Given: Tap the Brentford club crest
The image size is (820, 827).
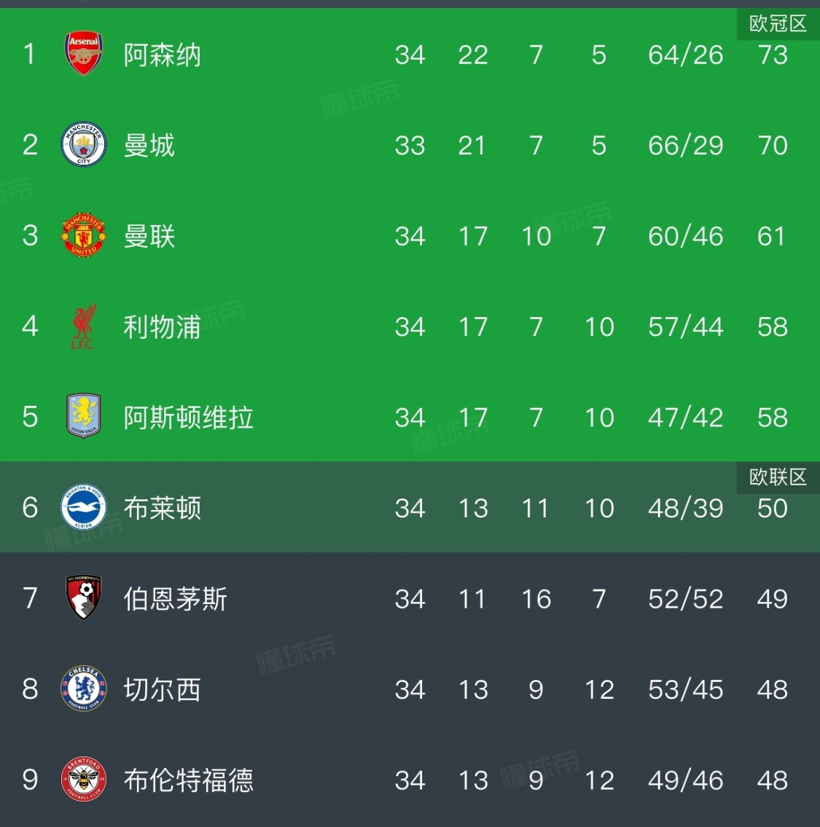Looking at the screenshot, I should [84, 780].
